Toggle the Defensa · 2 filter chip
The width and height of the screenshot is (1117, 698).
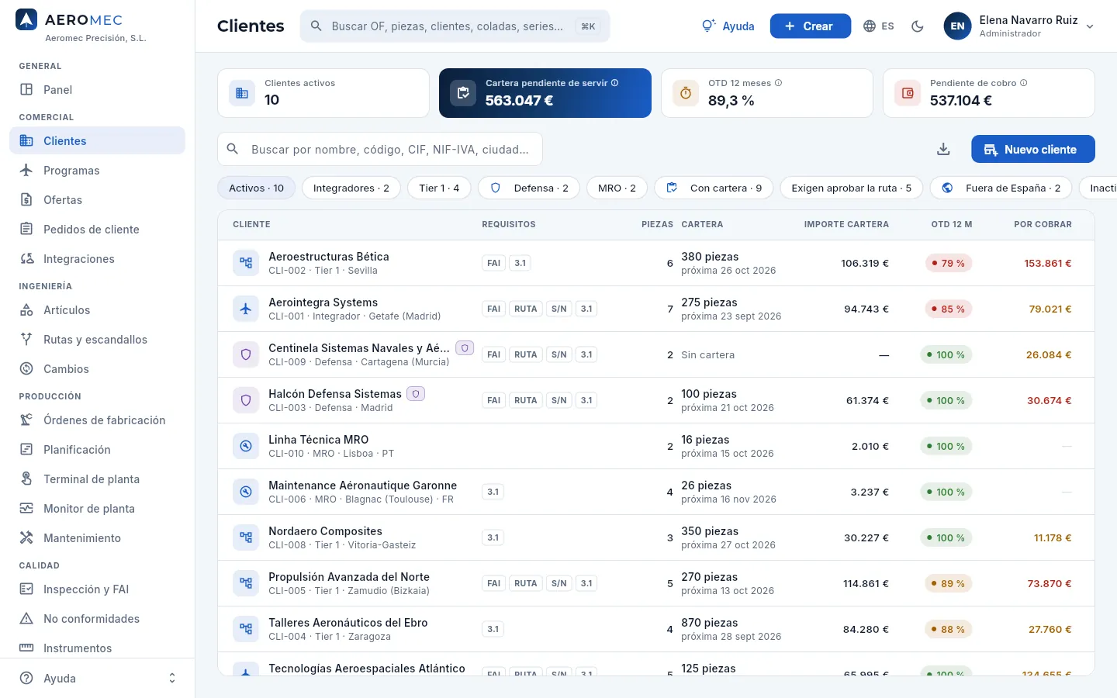pyautogui.click(x=529, y=188)
